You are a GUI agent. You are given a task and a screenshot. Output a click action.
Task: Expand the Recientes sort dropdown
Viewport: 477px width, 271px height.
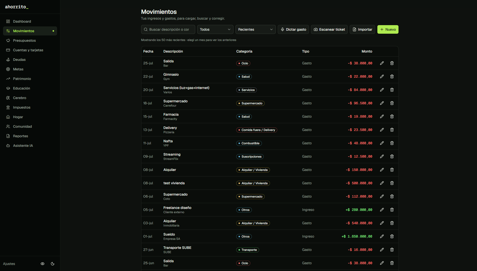(x=255, y=29)
